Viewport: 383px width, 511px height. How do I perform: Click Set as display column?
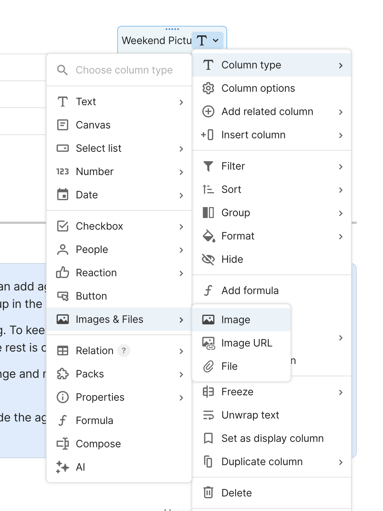(x=272, y=438)
